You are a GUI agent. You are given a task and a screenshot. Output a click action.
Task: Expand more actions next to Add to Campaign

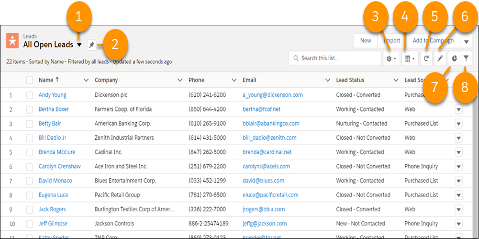point(466,41)
